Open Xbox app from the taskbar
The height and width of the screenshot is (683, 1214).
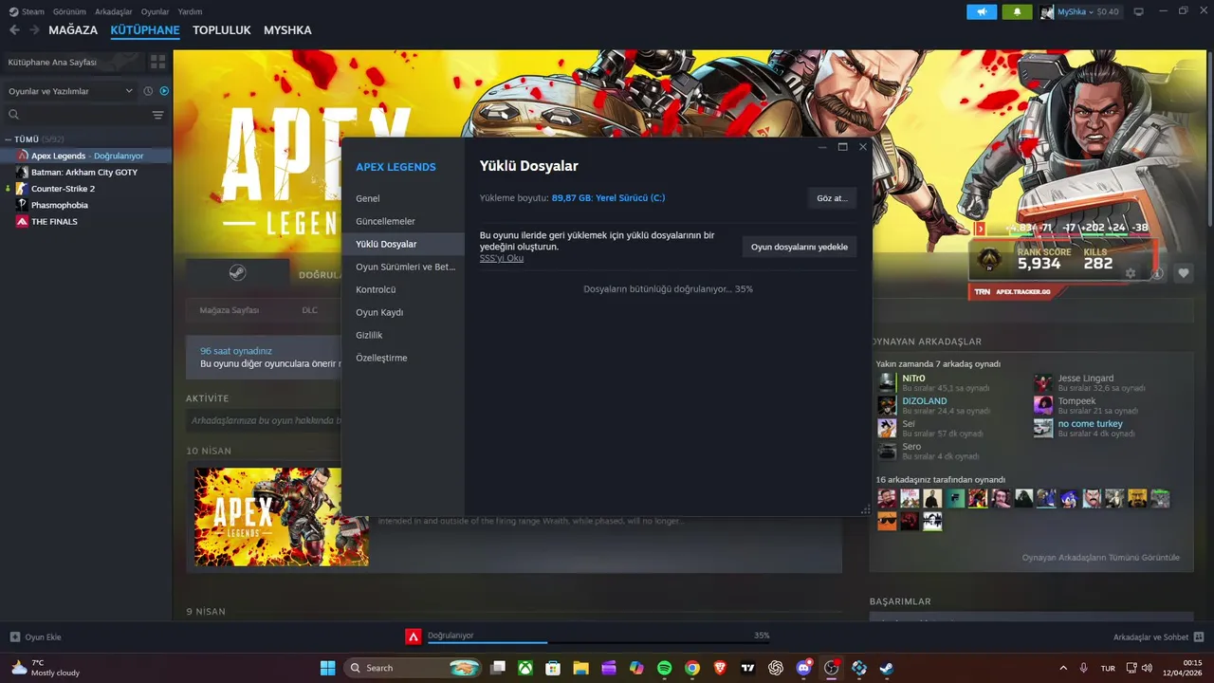524,668
